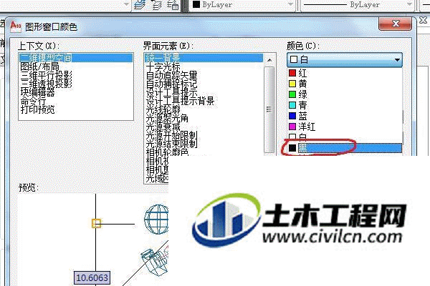Image resolution: width=430 pixels, height=286 pixels.
Task: Click the layer previous toolbar icon
Action: pyautogui.click(x=157, y=5)
